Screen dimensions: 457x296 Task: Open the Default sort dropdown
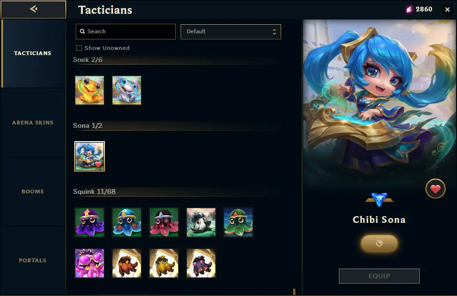pos(231,32)
